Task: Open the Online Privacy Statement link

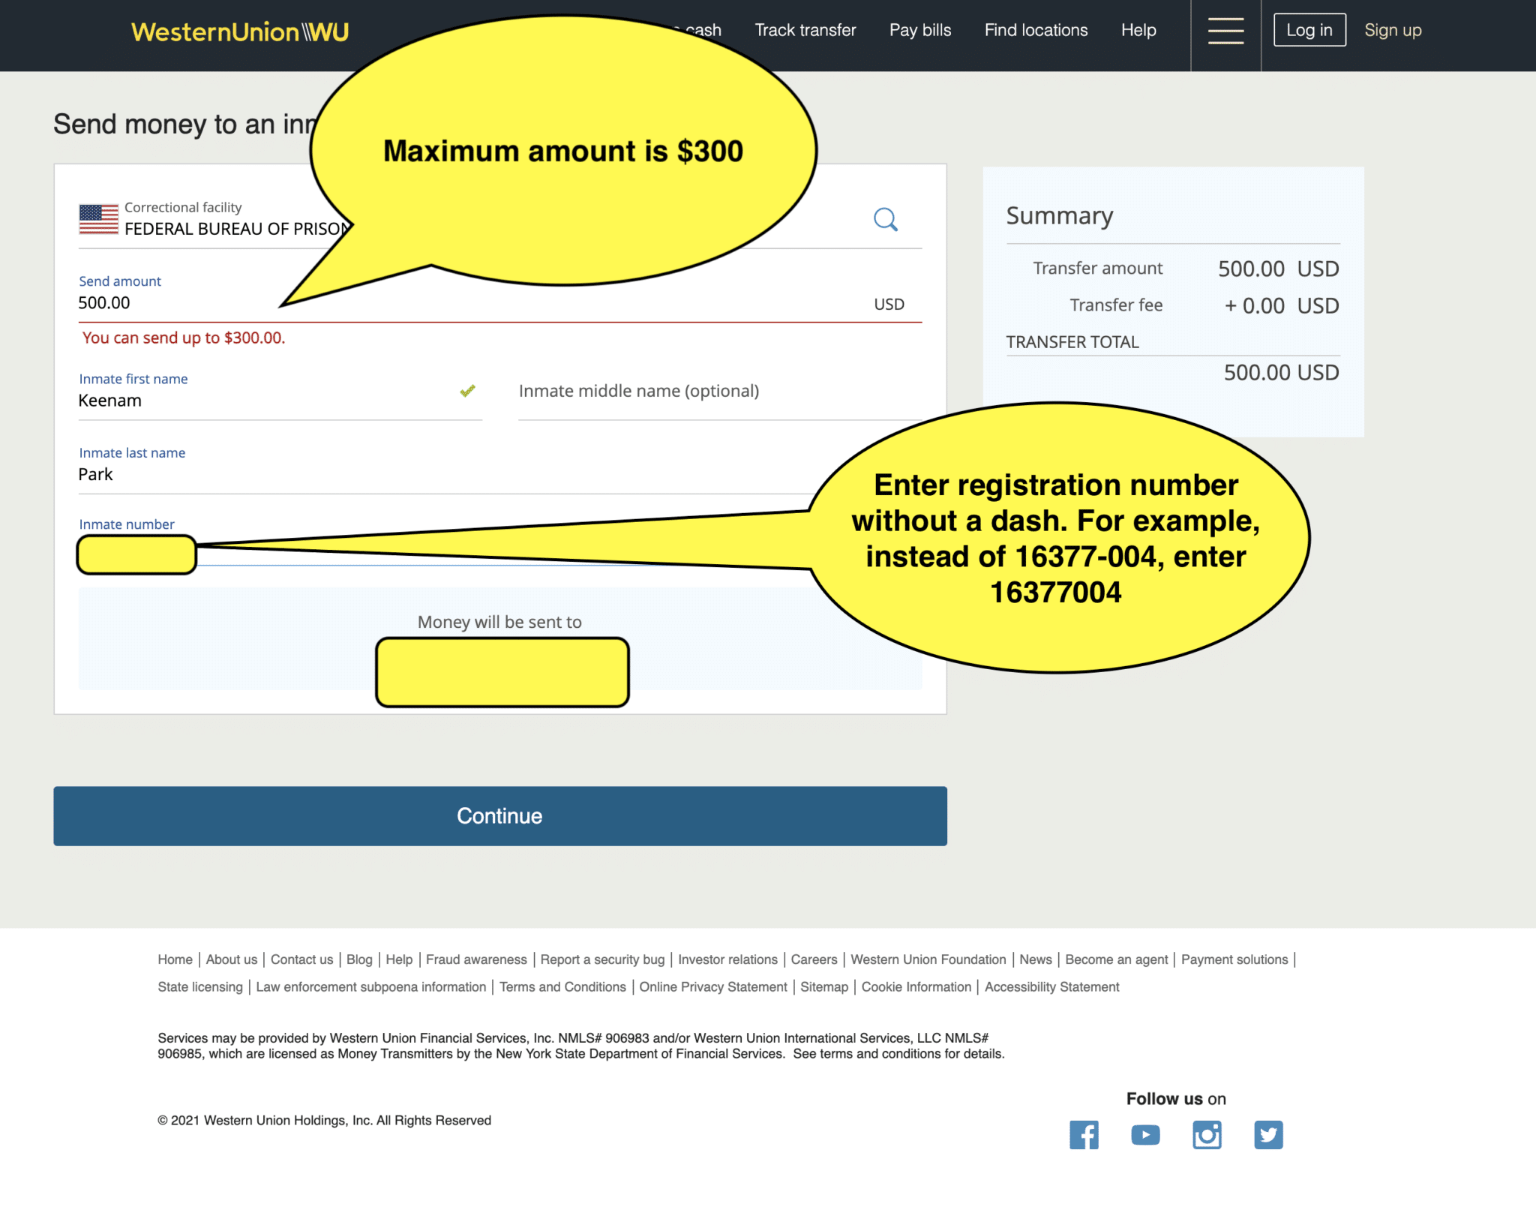Action: pos(713,987)
